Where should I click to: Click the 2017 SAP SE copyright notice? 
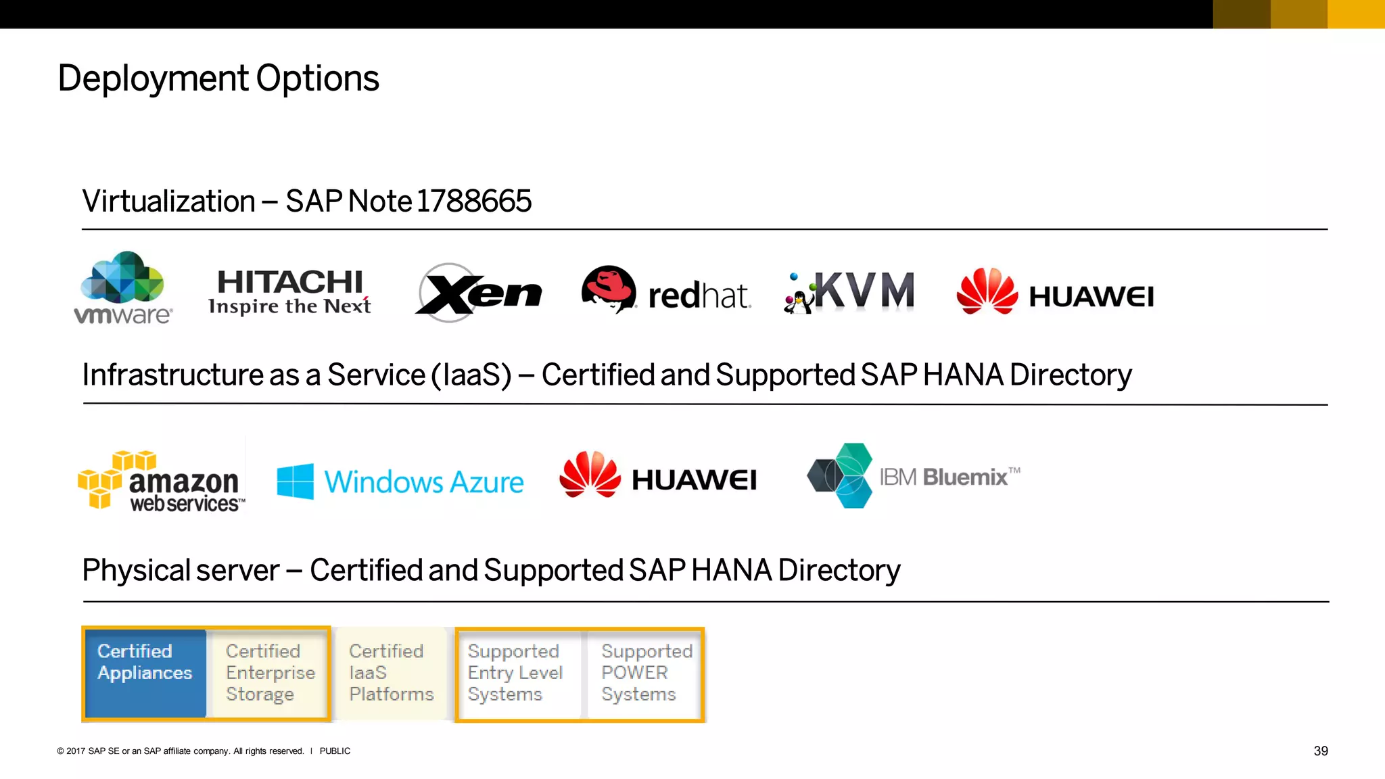(181, 751)
